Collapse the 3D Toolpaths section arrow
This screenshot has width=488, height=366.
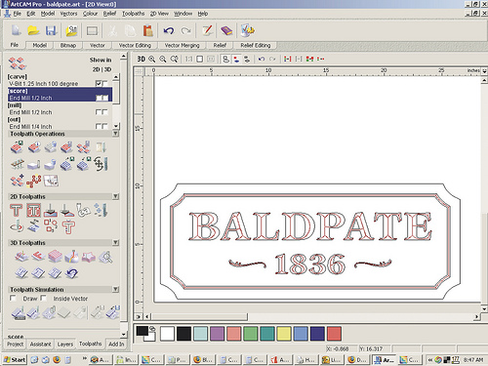coord(116,243)
